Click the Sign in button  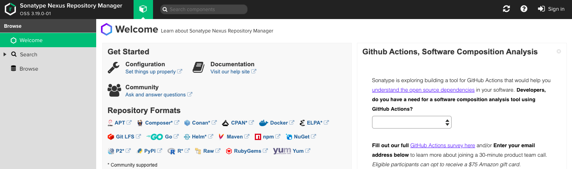pos(551,9)
